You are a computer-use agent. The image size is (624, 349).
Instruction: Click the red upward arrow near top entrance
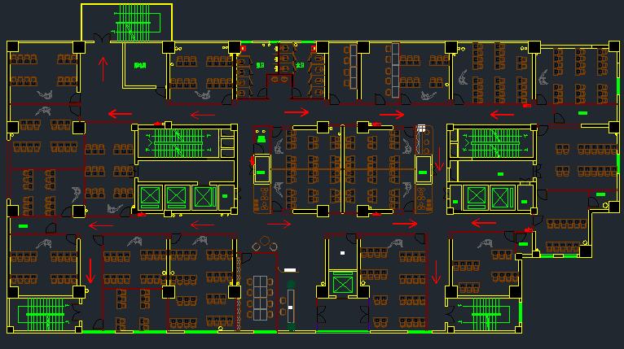click(103, 69)
